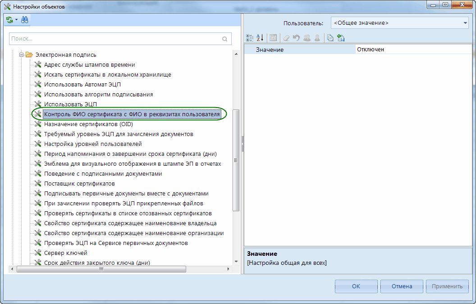Click the property pages icon

[x=273, y=38]
